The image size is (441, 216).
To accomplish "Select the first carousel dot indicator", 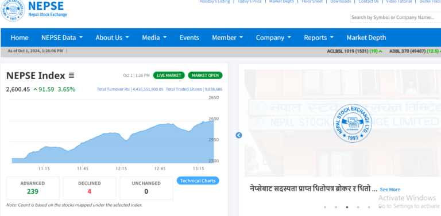I will point(325,207).
